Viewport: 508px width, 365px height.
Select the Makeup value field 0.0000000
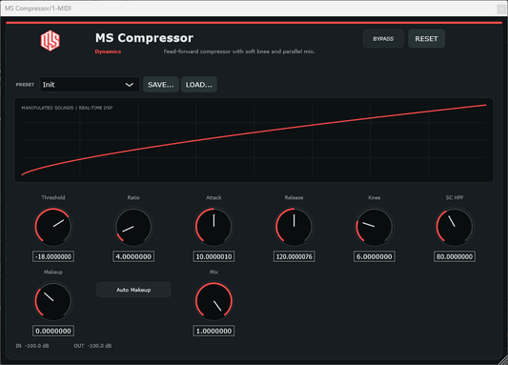pos(53,331)
